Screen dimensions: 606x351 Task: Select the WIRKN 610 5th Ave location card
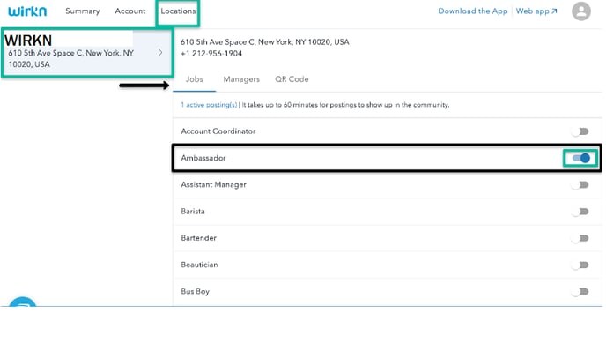point(87,53)
